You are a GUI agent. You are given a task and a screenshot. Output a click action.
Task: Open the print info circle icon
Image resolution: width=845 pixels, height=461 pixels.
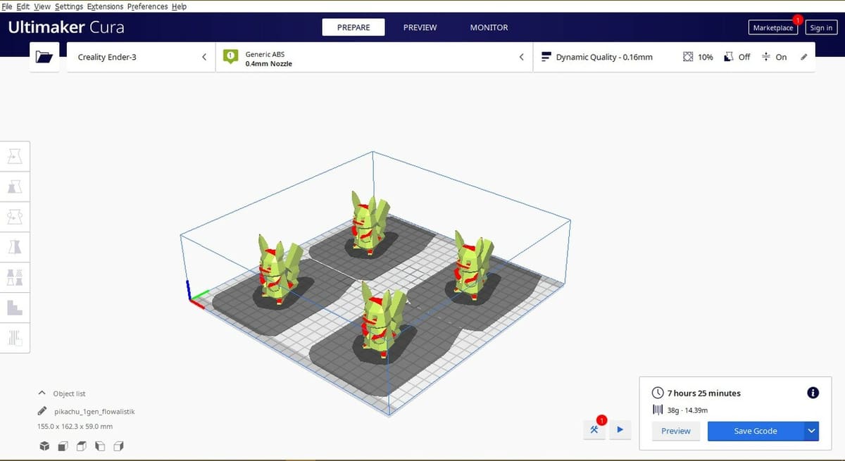[813, 393]
